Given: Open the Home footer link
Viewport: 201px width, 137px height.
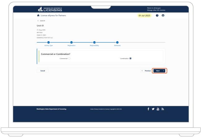Looking at the screenshot, I should pyautogui.click(x=92, y=109).
